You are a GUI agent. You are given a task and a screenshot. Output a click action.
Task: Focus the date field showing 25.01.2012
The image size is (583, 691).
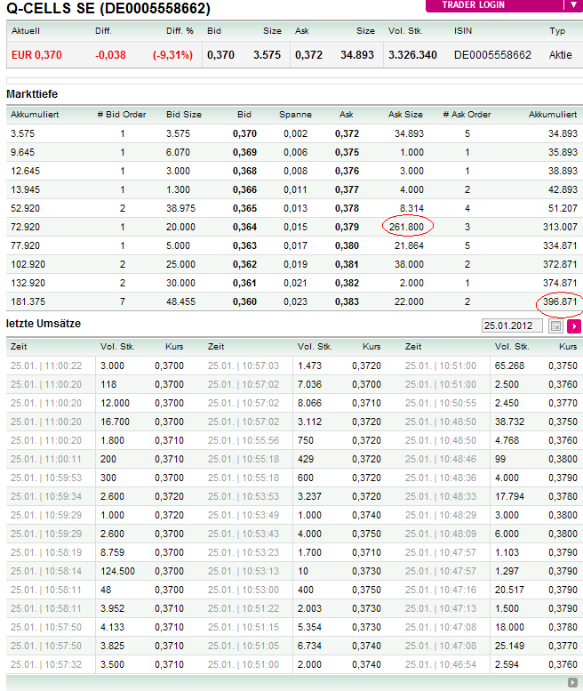512,325
